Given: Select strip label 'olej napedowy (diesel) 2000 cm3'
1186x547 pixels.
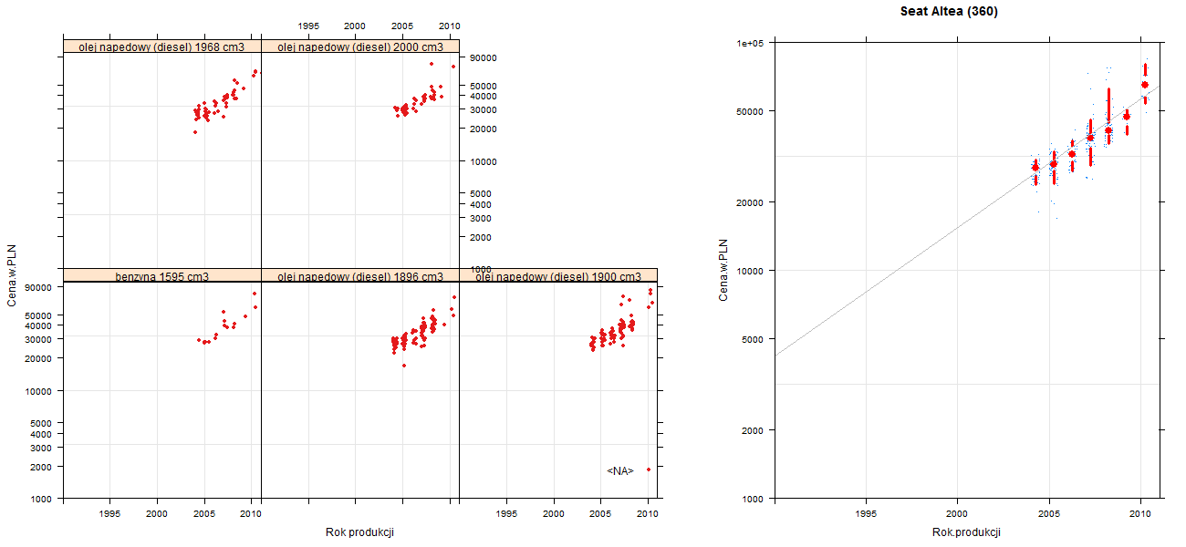Looking at the screenshot, I should (360, 46).
